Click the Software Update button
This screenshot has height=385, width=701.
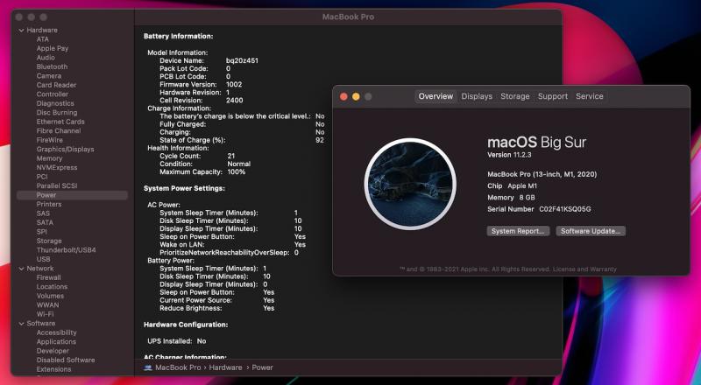tap(591, 231)
